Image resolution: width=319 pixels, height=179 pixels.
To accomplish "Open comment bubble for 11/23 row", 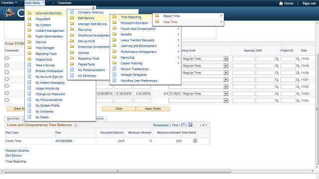I will (x=7, y=93).
